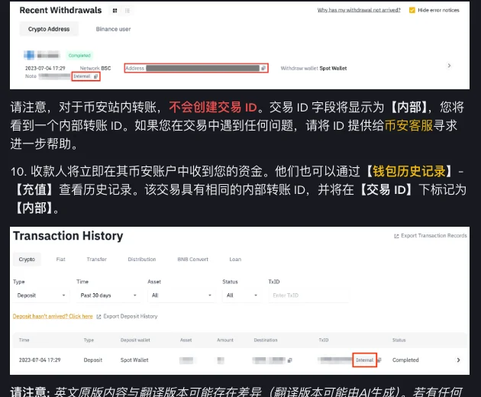Click the Completed status in deposit row
481x397 pixels.
tap(405, 360)
